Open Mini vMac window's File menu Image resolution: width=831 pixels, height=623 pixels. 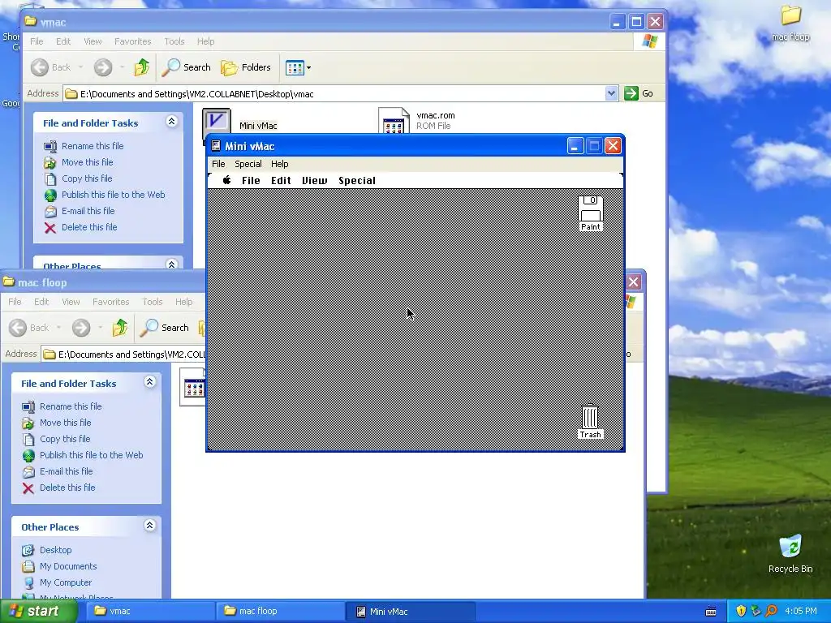point(218,164)
